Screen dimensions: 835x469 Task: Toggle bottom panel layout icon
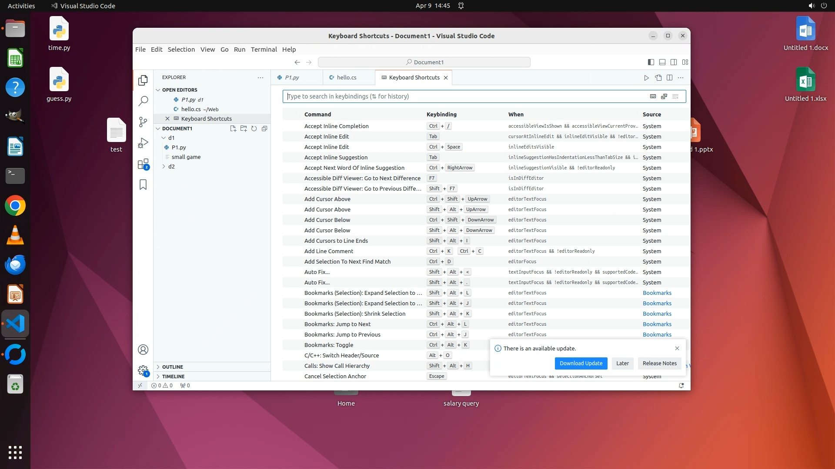pyautogui.click(x=662, y=62)
